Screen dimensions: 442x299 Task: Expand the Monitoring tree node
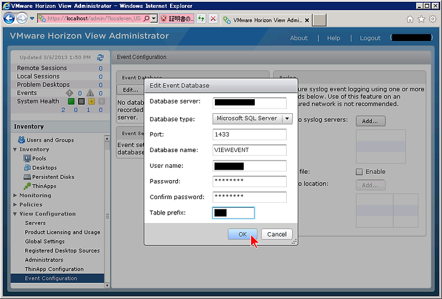15,195
